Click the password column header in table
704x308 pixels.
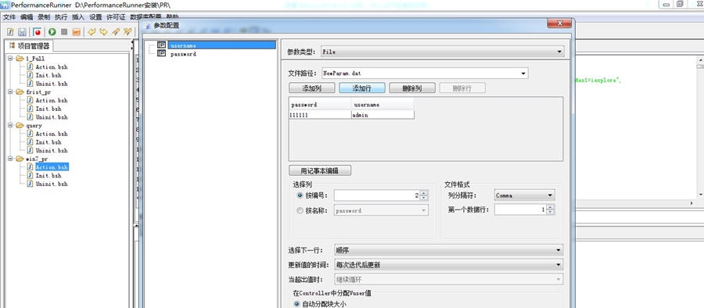click(320, 105)
